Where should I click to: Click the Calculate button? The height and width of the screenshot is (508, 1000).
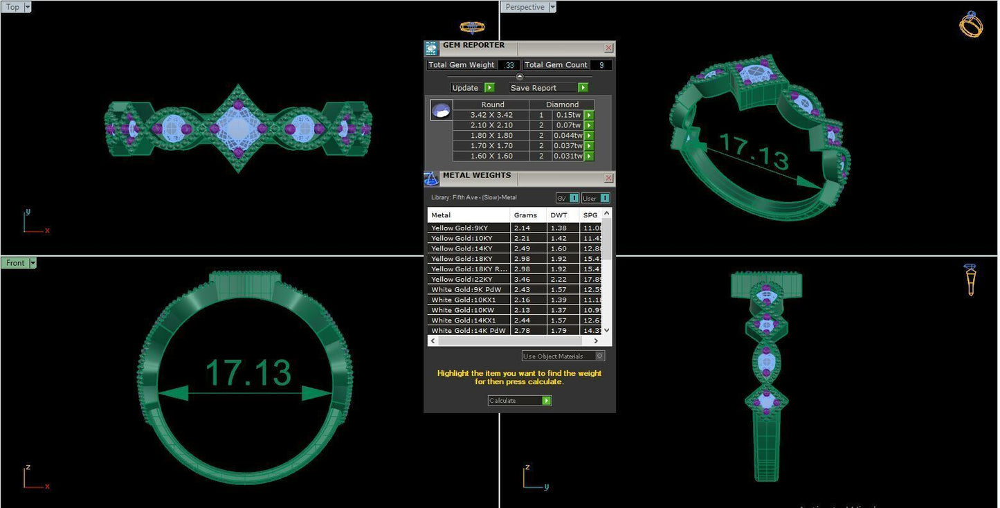[520, 401]
